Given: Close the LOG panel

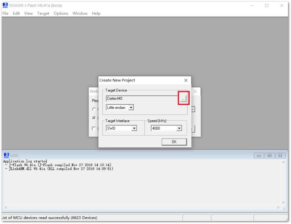Looking at the screenshot, I should pos(280,155).
